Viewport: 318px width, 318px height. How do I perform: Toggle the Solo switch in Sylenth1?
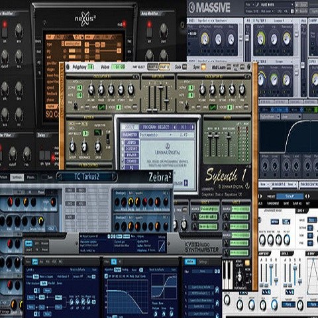pyautogui.click(x=185, y=67)
